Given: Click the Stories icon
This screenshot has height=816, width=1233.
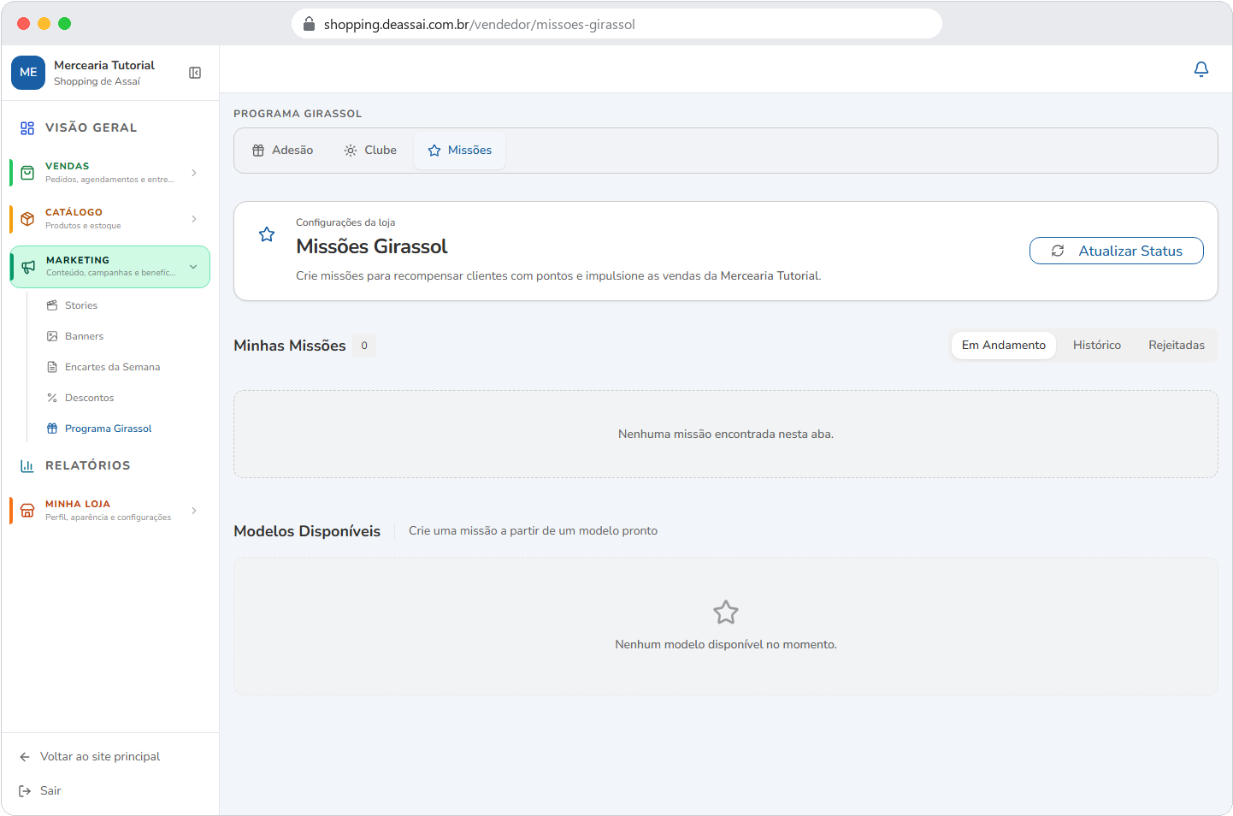Looking at the screenshot, I should (52, 305).
